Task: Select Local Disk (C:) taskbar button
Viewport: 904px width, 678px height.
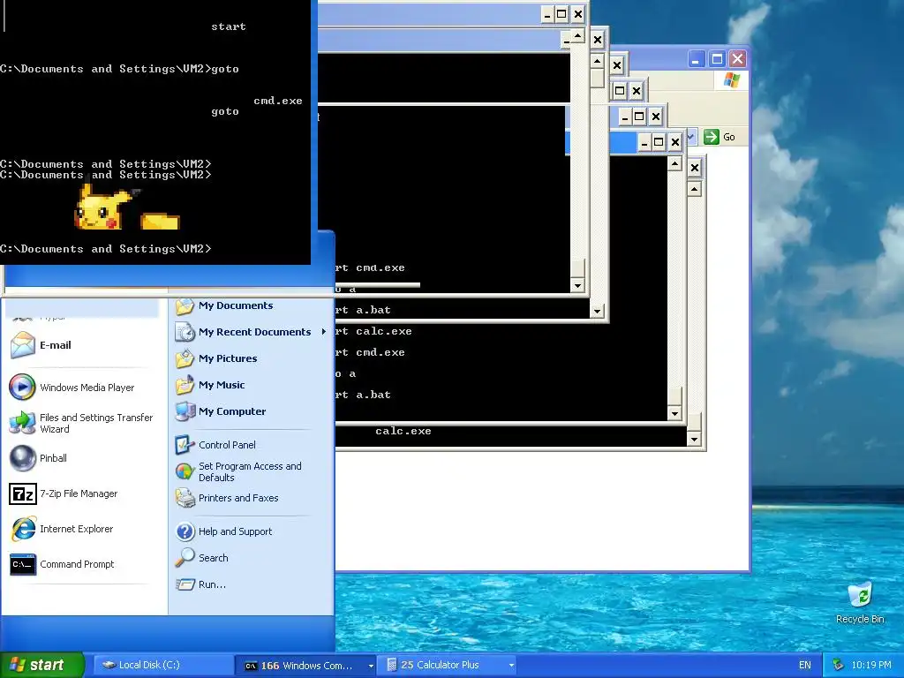Action: [162, 666]
